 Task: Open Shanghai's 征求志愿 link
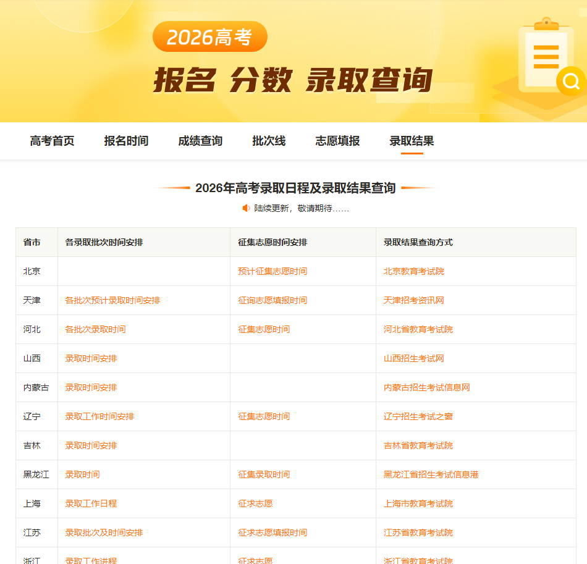tap(255, 503)
